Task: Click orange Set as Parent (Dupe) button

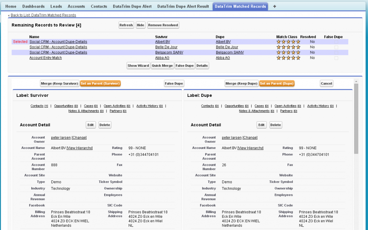Action: [276, 84]
